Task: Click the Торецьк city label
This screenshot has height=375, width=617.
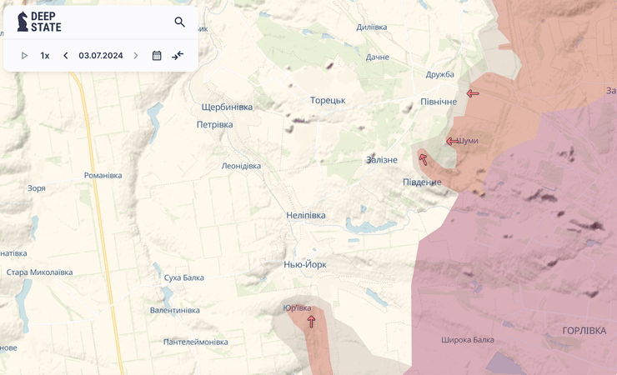Action: 328,101
